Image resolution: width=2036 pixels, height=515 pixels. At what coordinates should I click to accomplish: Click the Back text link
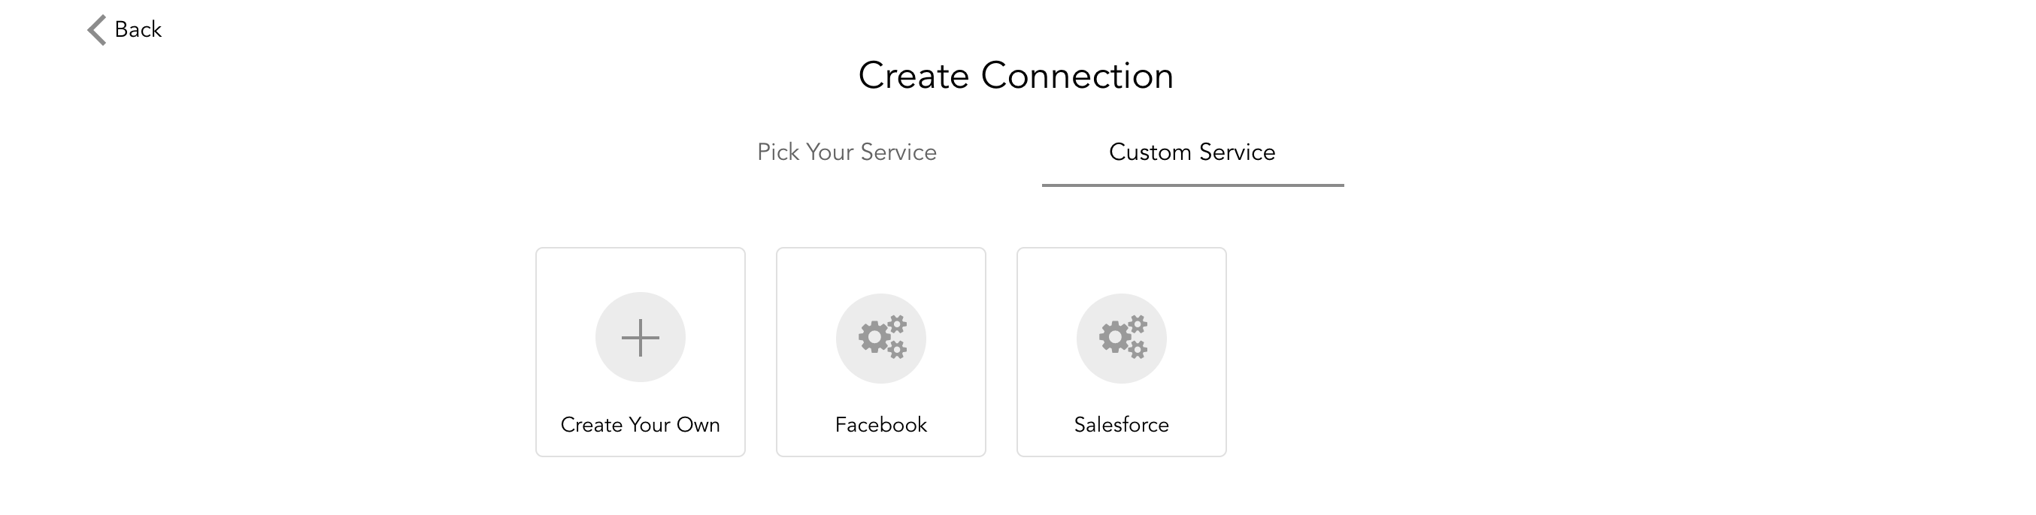tap(138, 30)
